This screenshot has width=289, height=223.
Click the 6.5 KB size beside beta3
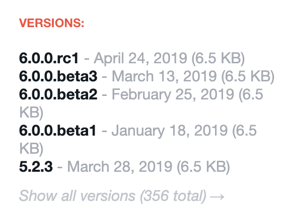[x=248, y=76]
